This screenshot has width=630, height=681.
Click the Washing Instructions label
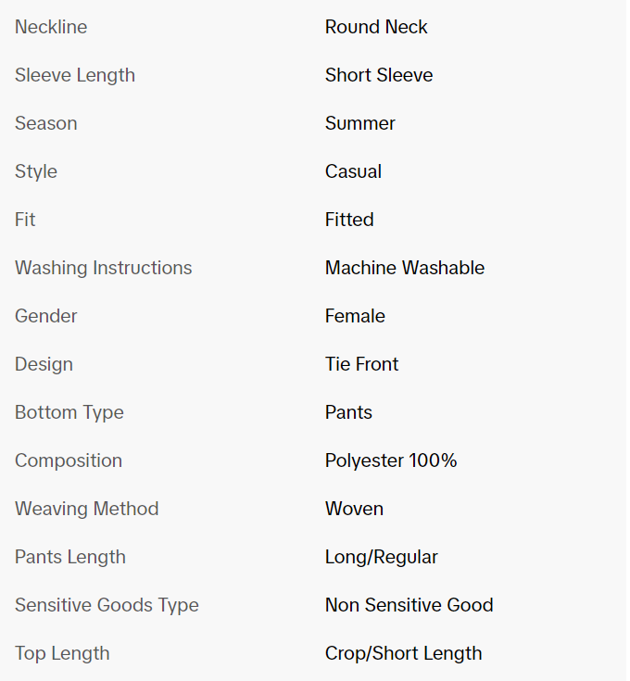pyautogui.click(x=104, y=268)
